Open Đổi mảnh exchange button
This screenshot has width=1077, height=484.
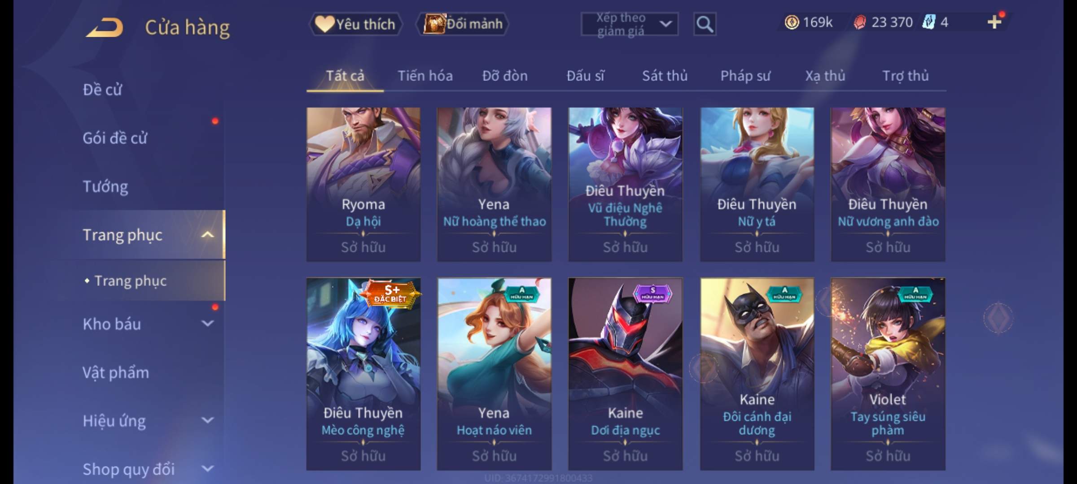(462, 24)
